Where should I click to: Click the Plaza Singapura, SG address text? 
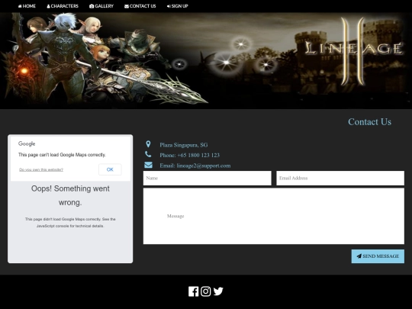pyautogui.click(x=184, y=145)
